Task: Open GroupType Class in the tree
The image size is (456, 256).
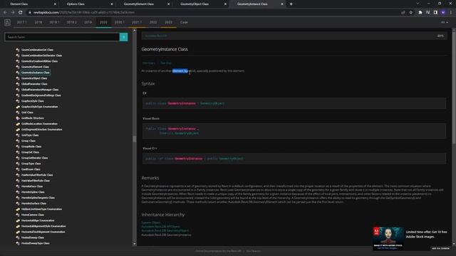Action: [31, 164]
